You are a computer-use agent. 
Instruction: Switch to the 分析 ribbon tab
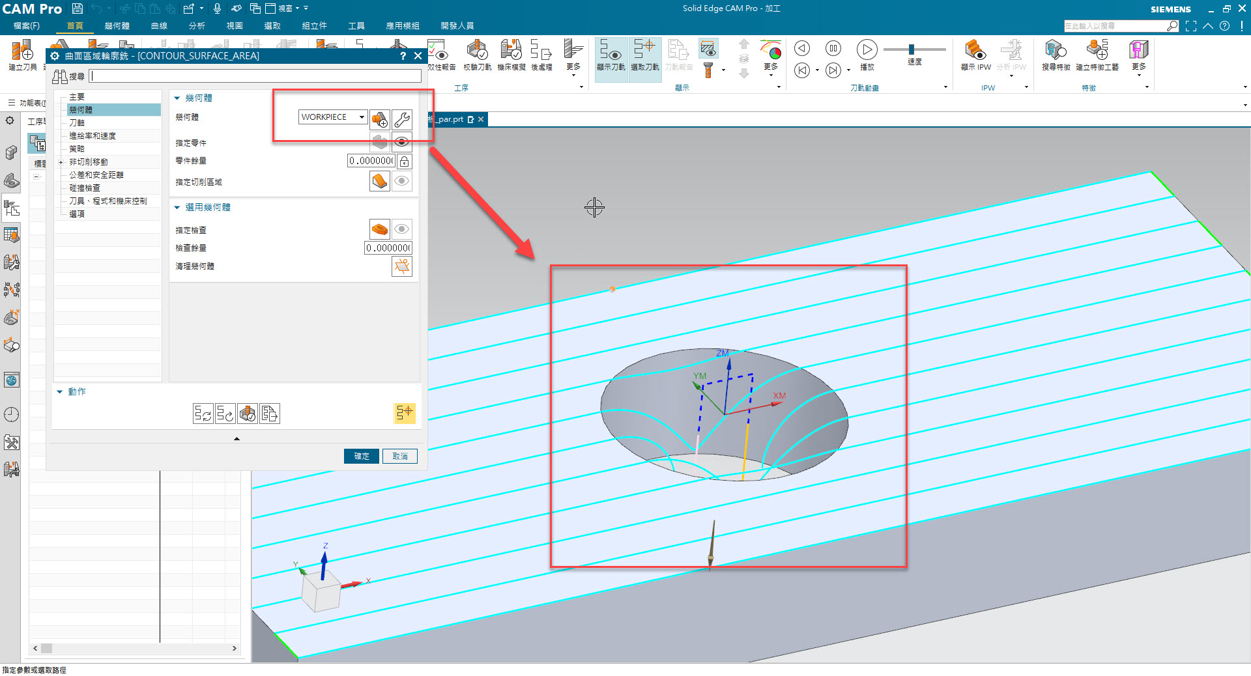[x=197, y=26]
